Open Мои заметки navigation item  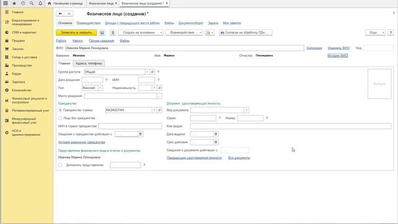[232, 23]
